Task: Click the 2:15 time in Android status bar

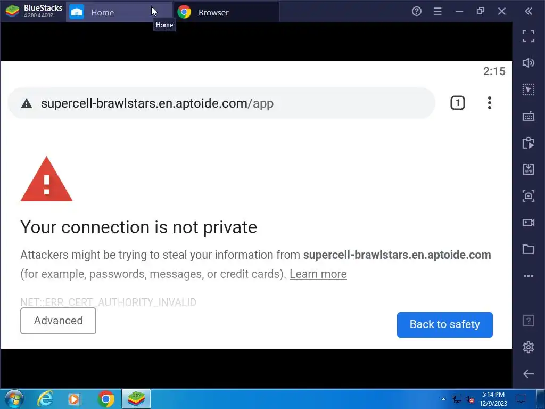Action: coord(494,71)
